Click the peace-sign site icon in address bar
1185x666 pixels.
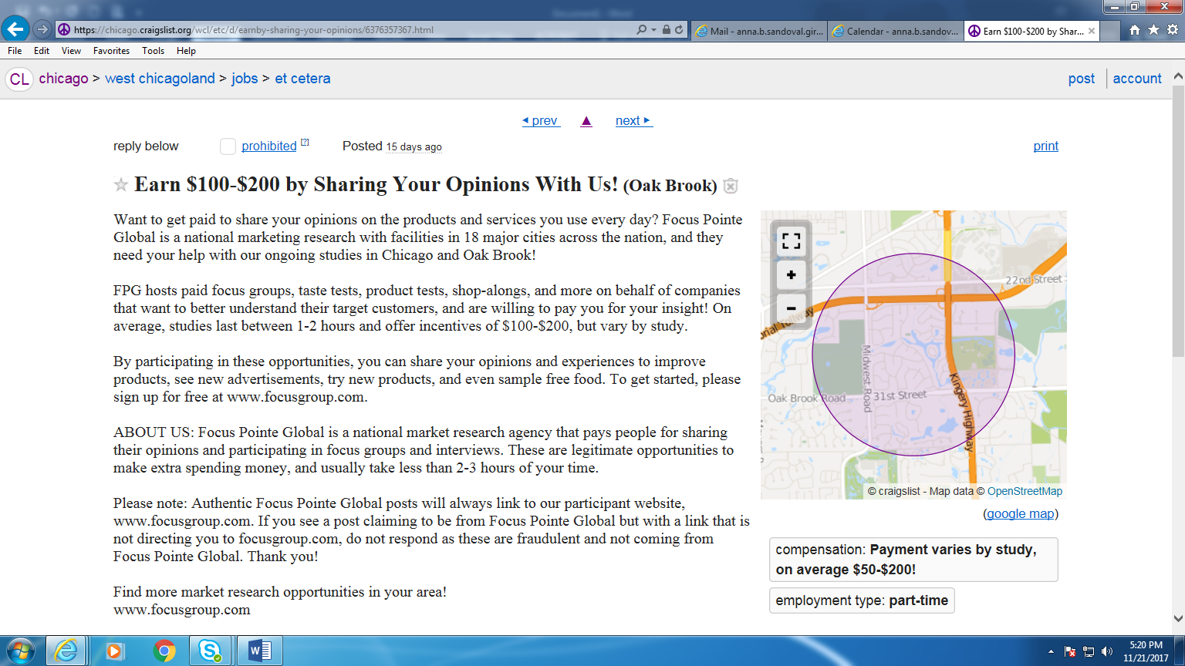point(64,30)
